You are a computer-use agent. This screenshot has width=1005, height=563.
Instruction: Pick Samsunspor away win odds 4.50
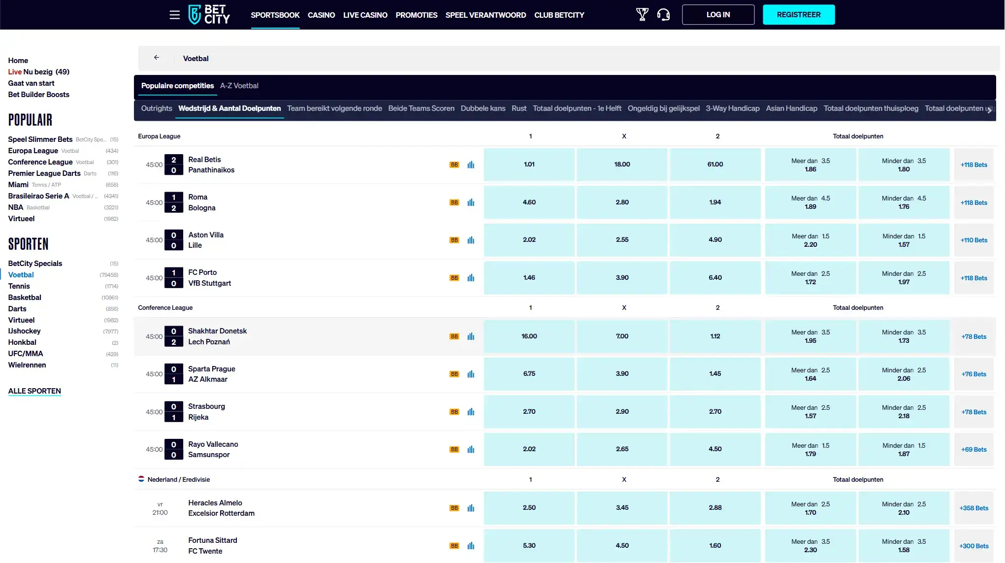point(715,449)
